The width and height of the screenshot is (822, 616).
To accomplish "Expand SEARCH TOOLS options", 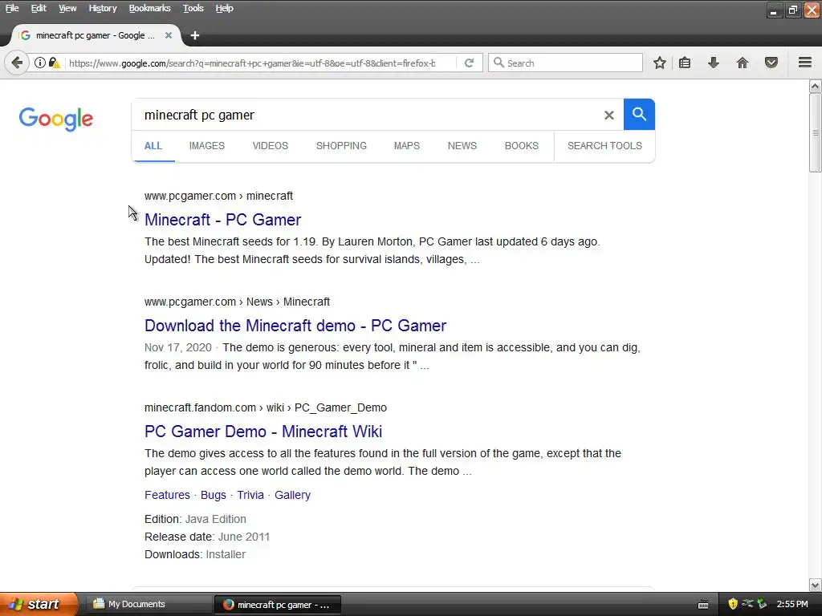I will click(604, 146).
